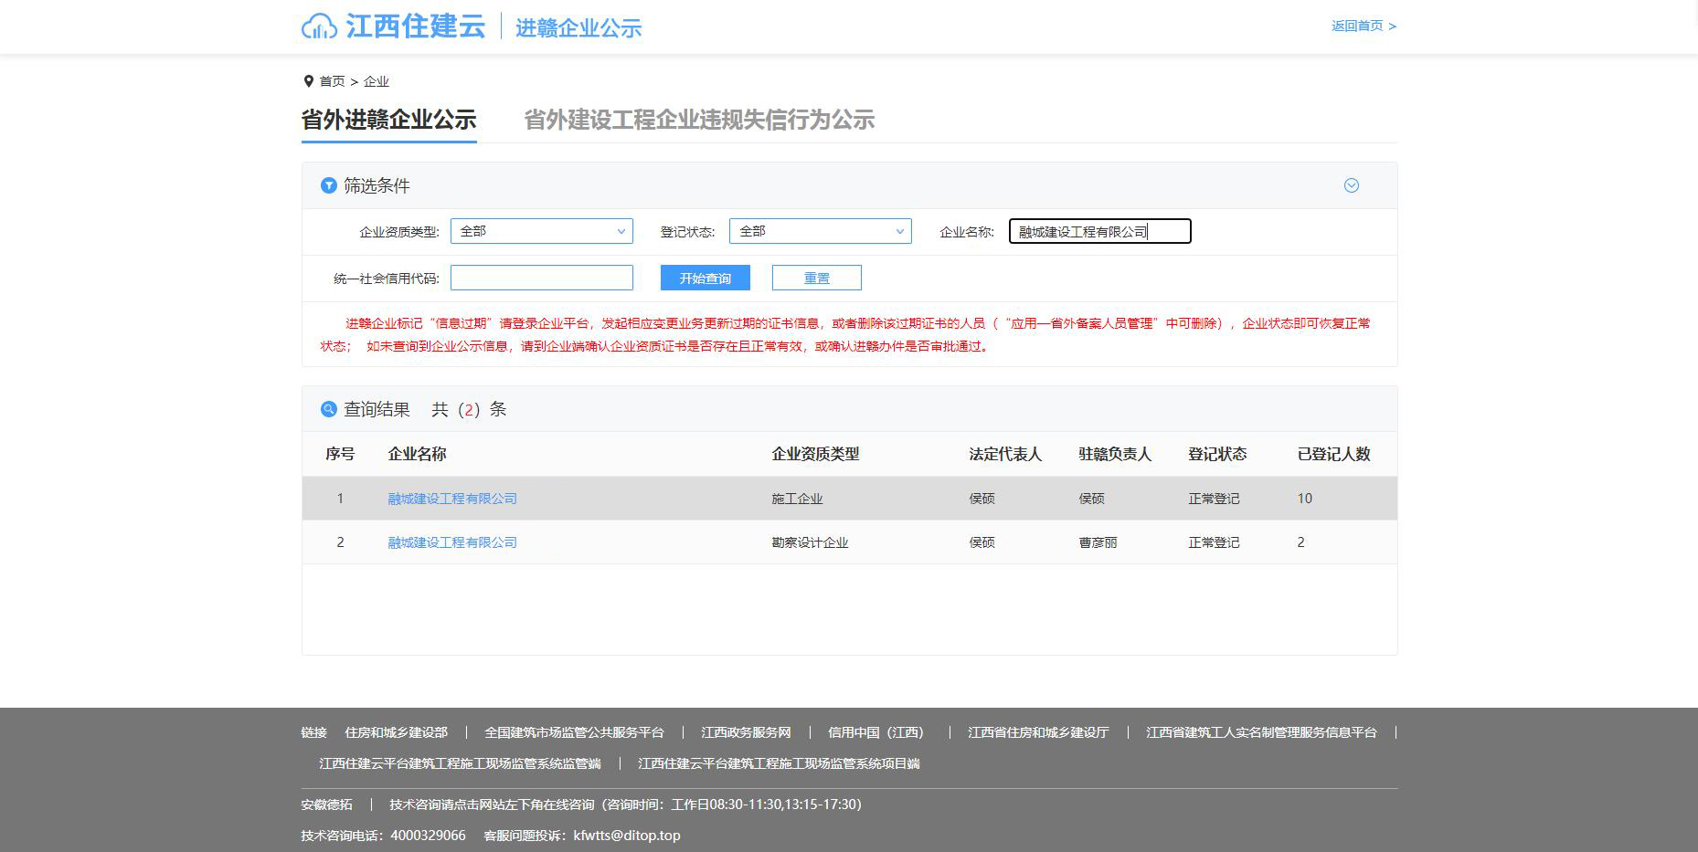Collapse the filter panel with the circled chevron
The image size is (1698, 852).
point(1352,185)
